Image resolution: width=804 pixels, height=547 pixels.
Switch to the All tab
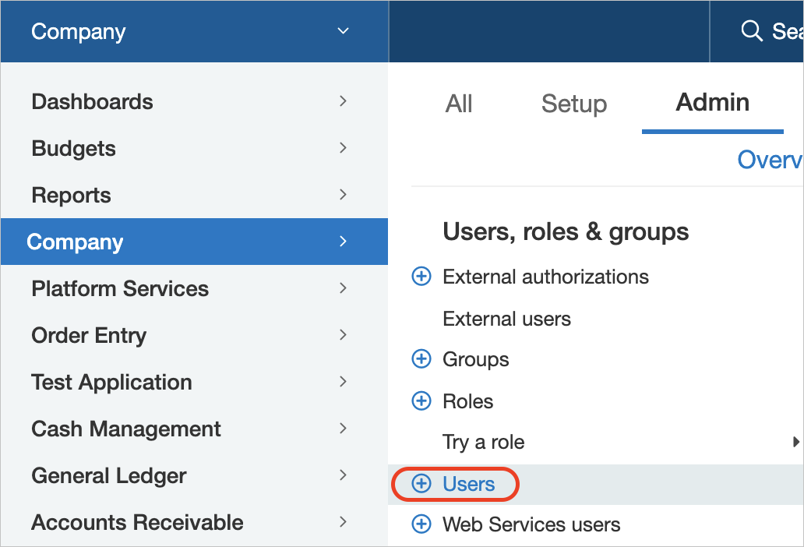point(458,104)
